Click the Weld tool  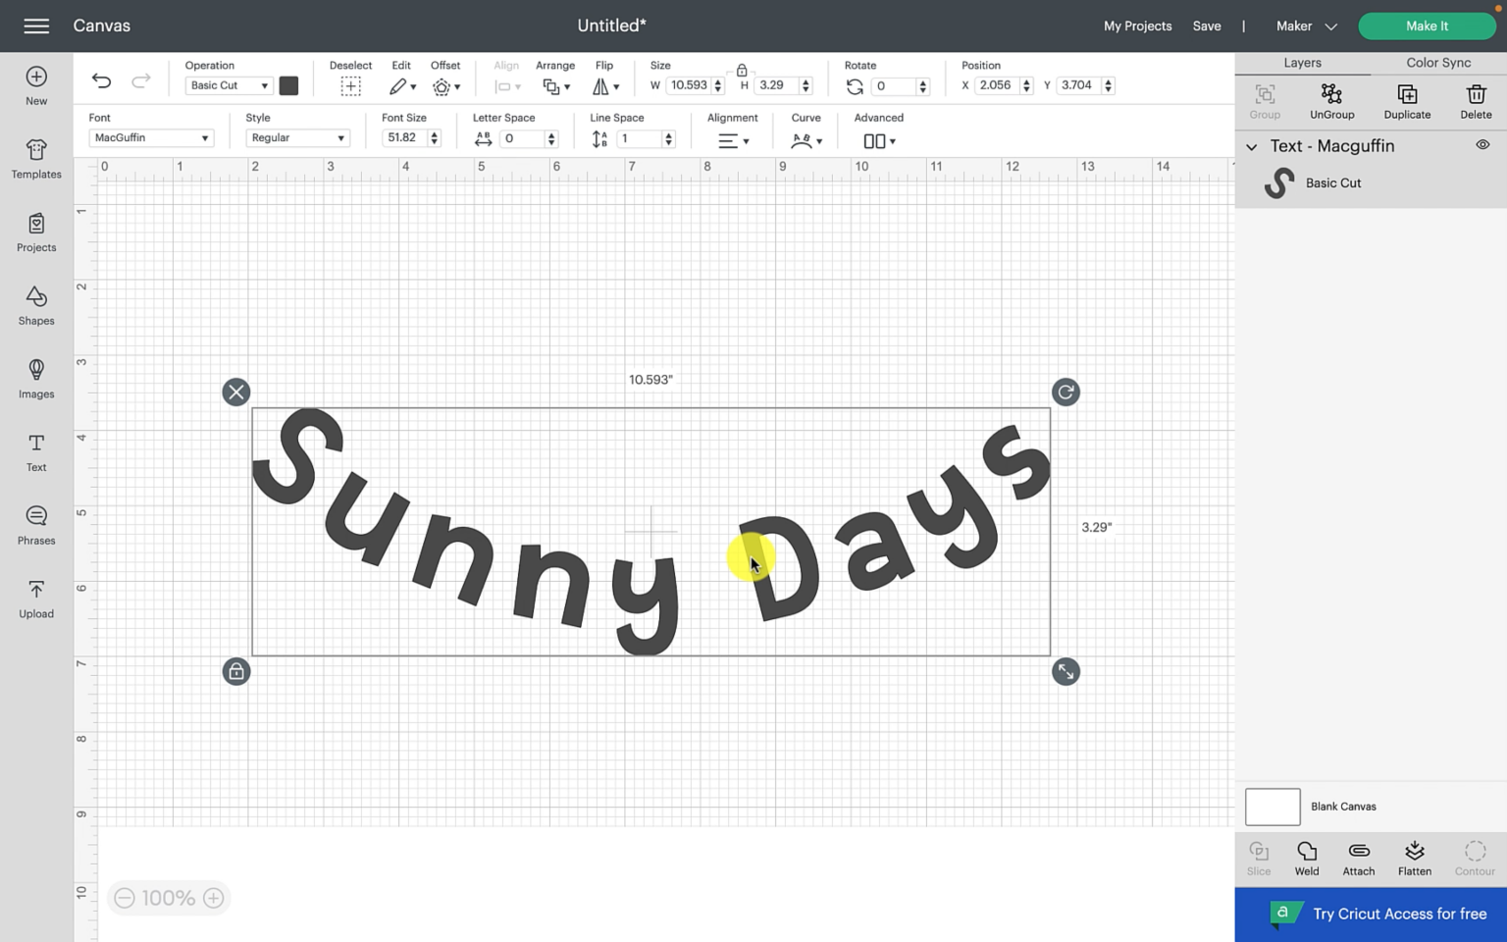pyautogui.click(x=1307, y=858)
